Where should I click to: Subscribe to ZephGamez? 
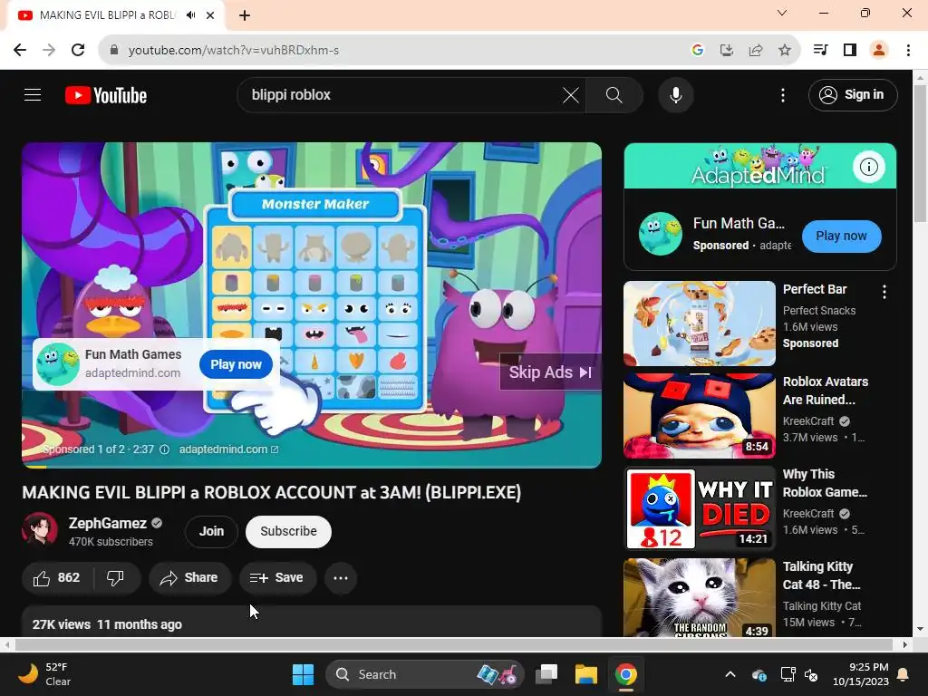[288, 531]
